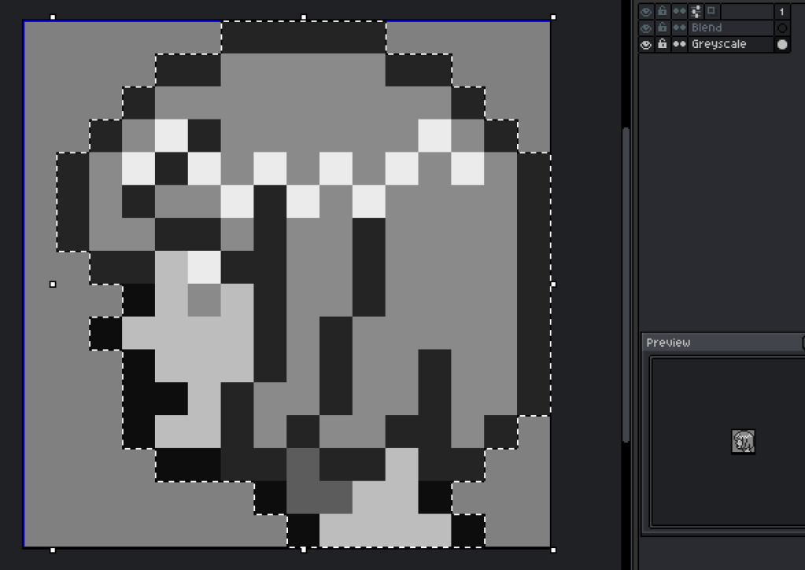This screenshot has width=805, height=570.
Task: Click the layer settings icon in panel header
Action: (x=694, y=11)
